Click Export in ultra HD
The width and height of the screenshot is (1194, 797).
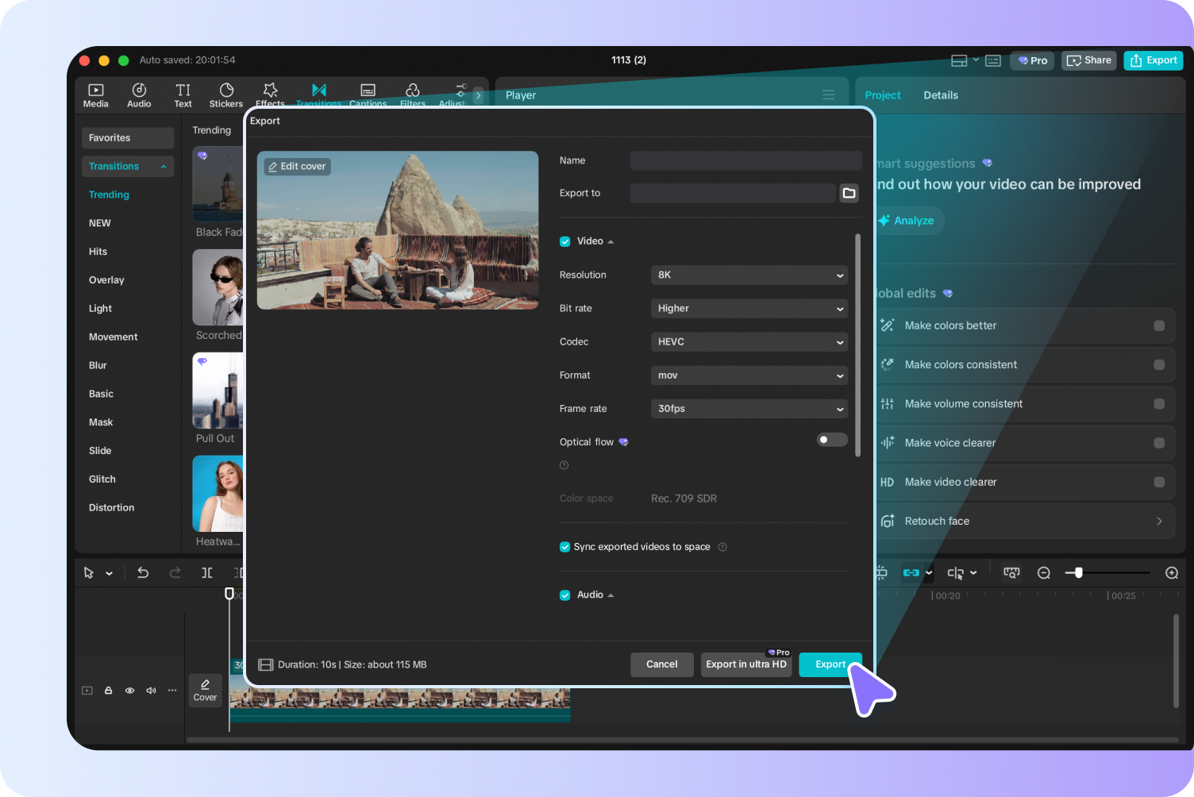(x=745, y=664)
